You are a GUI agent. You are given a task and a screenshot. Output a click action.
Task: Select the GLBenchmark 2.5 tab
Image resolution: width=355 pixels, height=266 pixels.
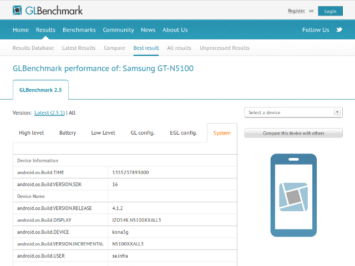(x=40, y=90)
